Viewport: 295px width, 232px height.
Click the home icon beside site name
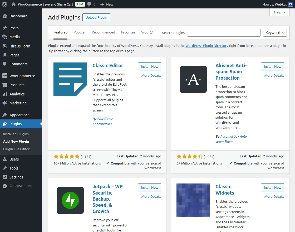(x=13, y=4)
